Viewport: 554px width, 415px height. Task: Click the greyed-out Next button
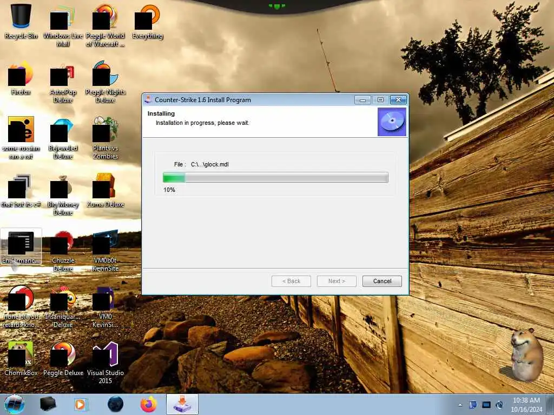[337, 281]
